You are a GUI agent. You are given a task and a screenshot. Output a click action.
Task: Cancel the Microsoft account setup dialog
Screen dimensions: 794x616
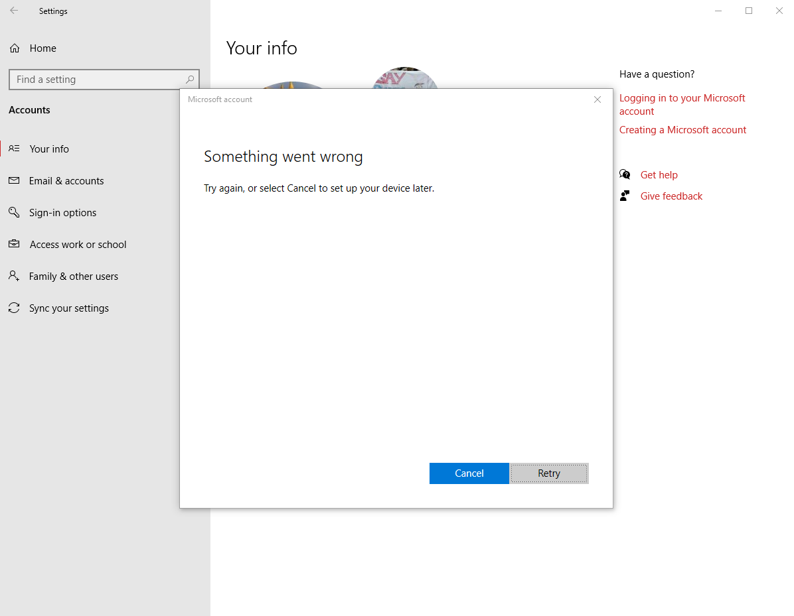tap(469, 473)
